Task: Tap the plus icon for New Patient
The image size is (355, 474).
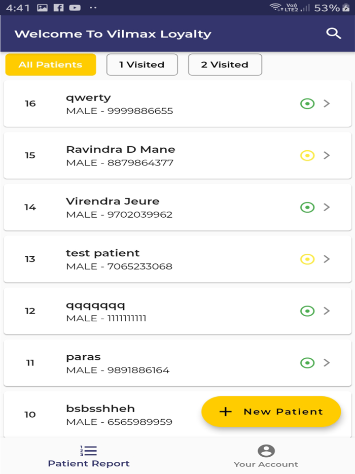Action: pos(225,412)
